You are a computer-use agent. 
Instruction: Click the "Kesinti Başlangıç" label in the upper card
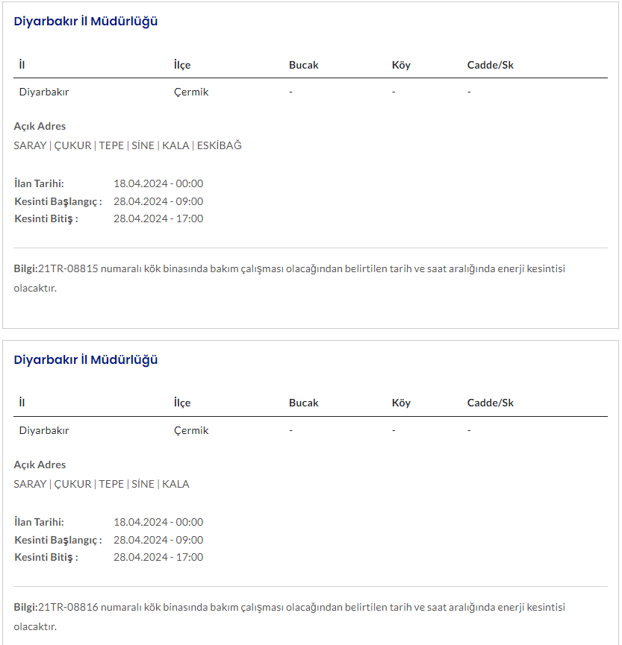tap(58, 201)
